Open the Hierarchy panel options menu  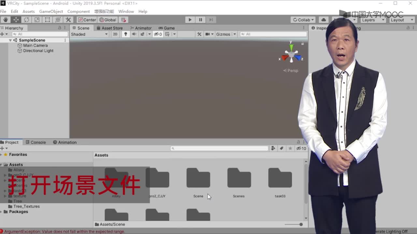point(65,28)
